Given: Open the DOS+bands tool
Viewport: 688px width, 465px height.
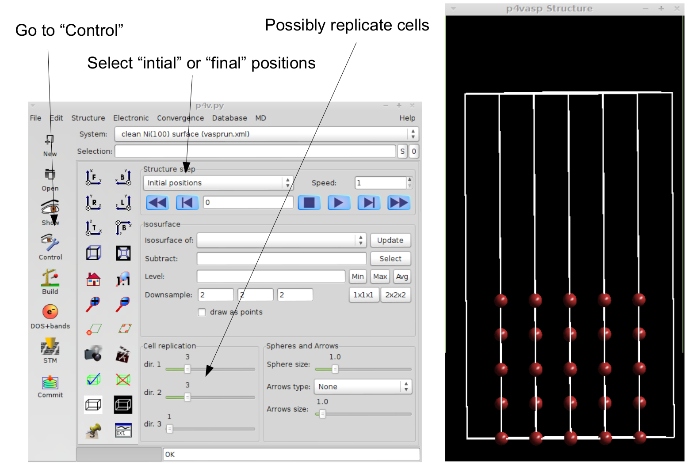Looking at the screenshot, I should tap(50, 315).
